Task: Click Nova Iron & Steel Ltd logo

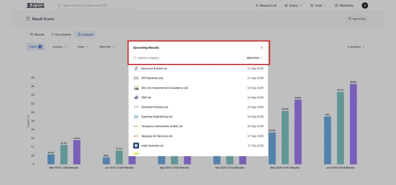Action: pos(136,68)
